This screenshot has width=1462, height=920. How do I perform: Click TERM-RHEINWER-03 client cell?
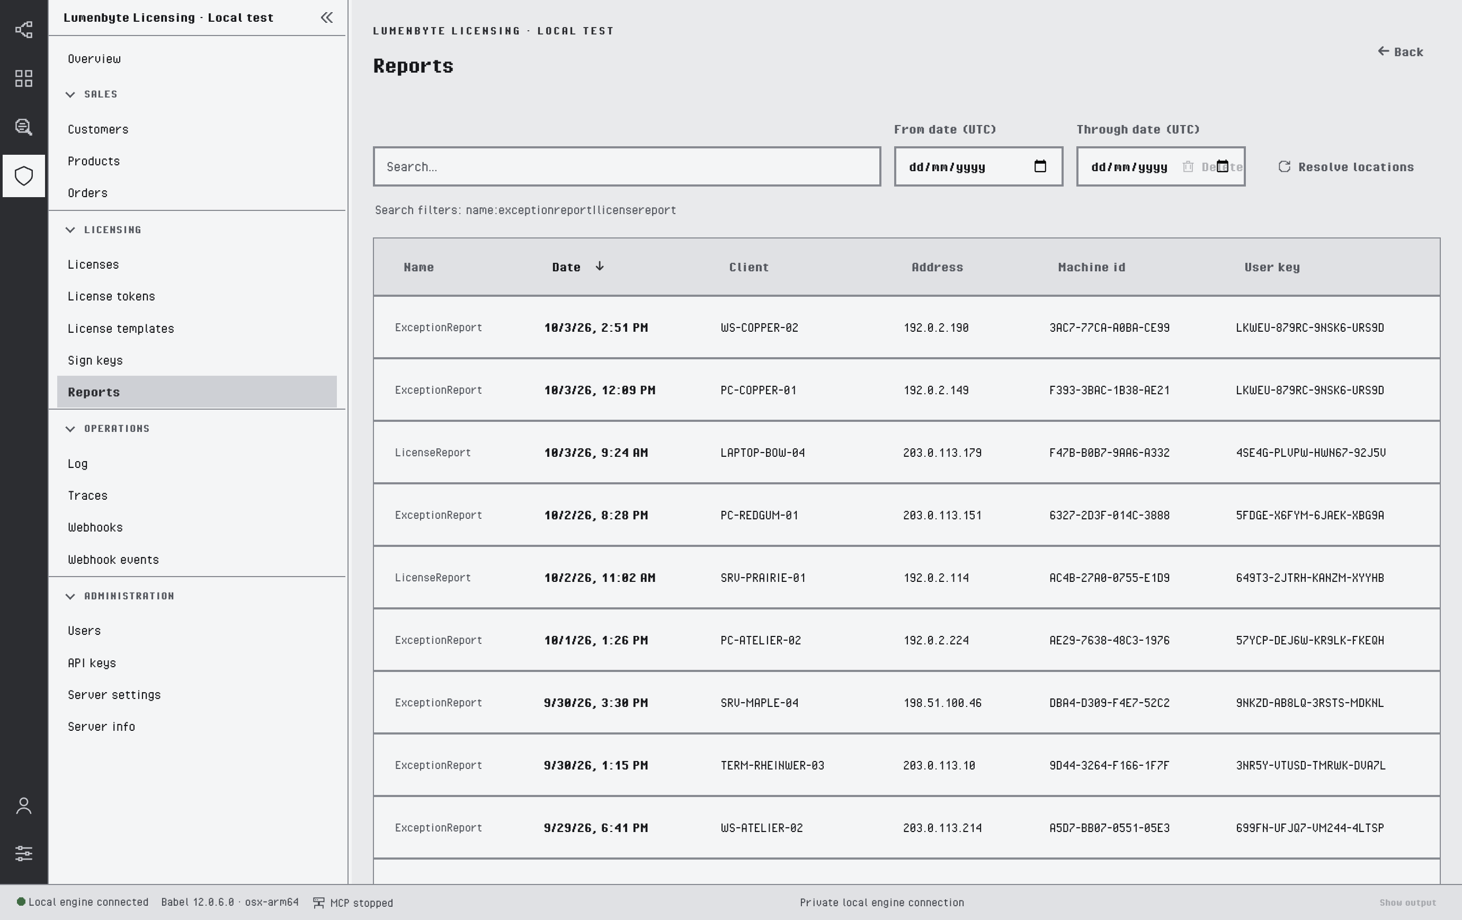[772, 766]
